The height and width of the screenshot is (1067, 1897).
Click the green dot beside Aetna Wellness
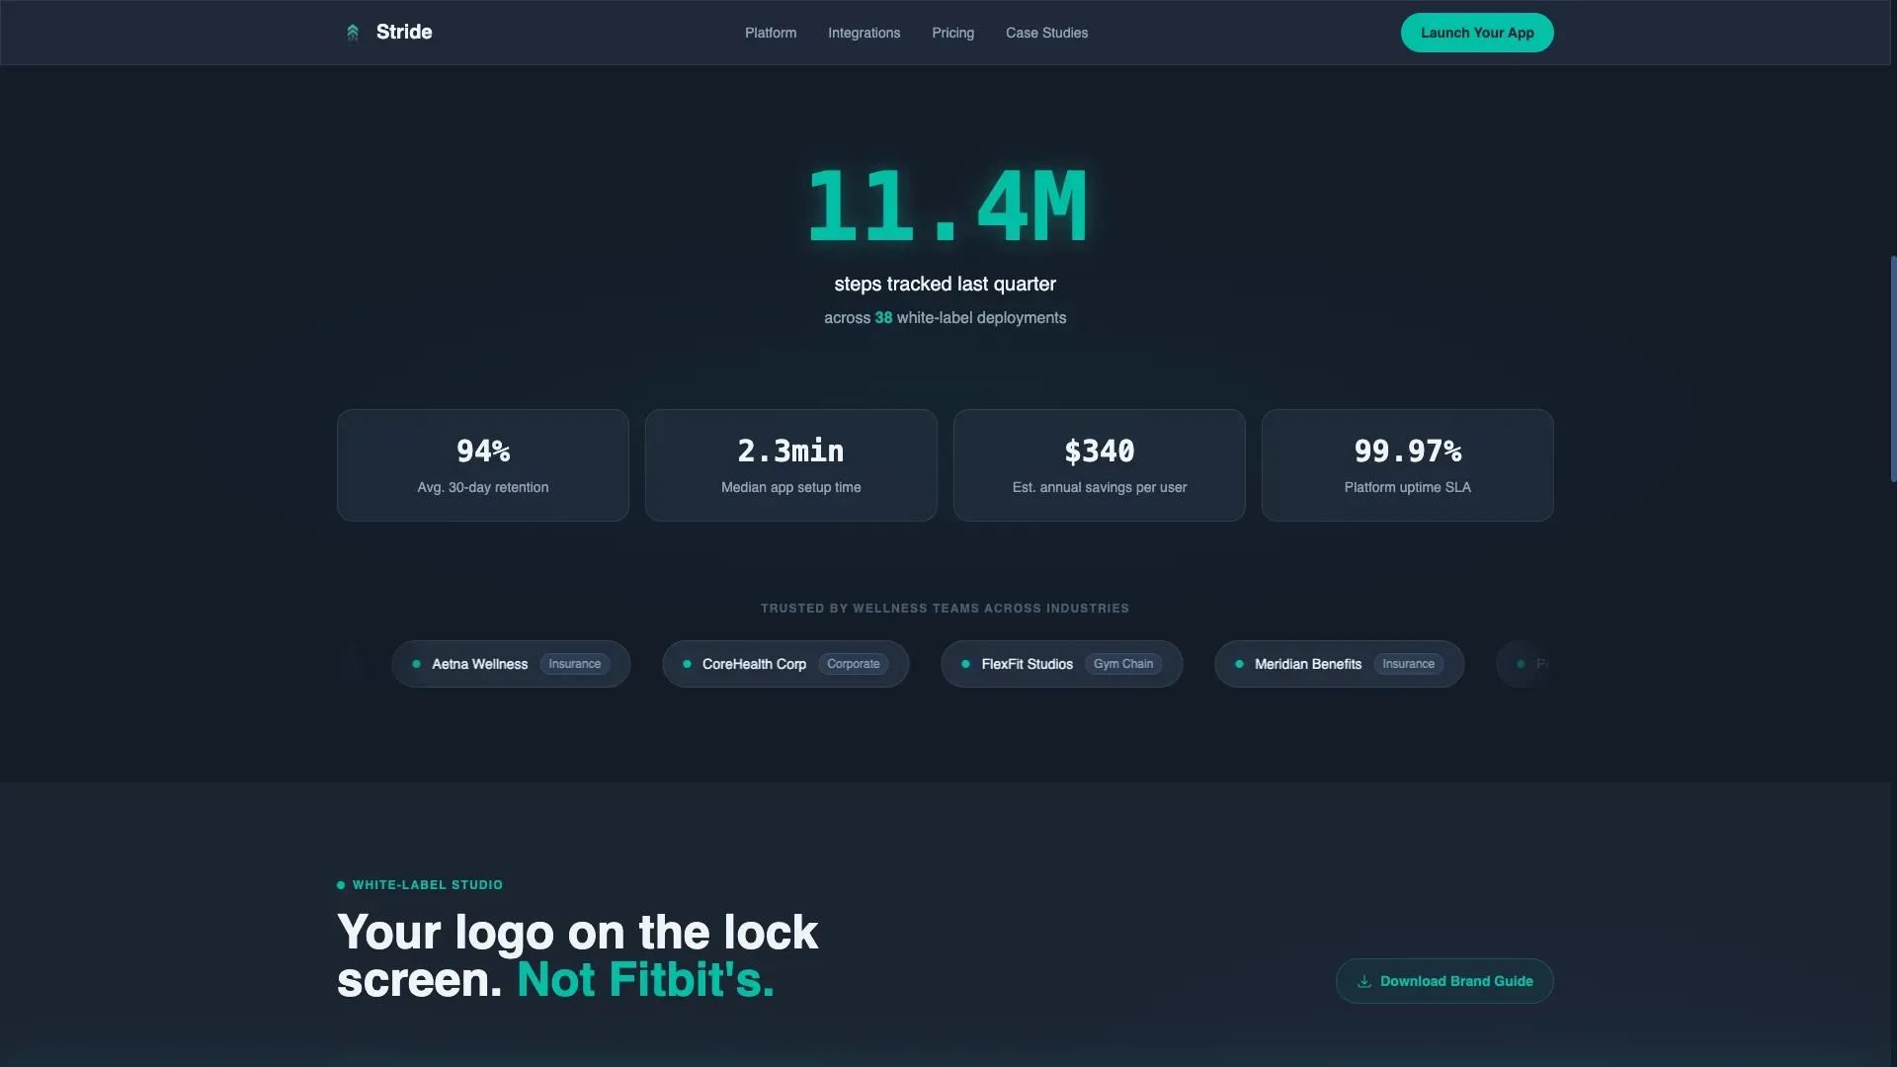[x=416, y=664]
